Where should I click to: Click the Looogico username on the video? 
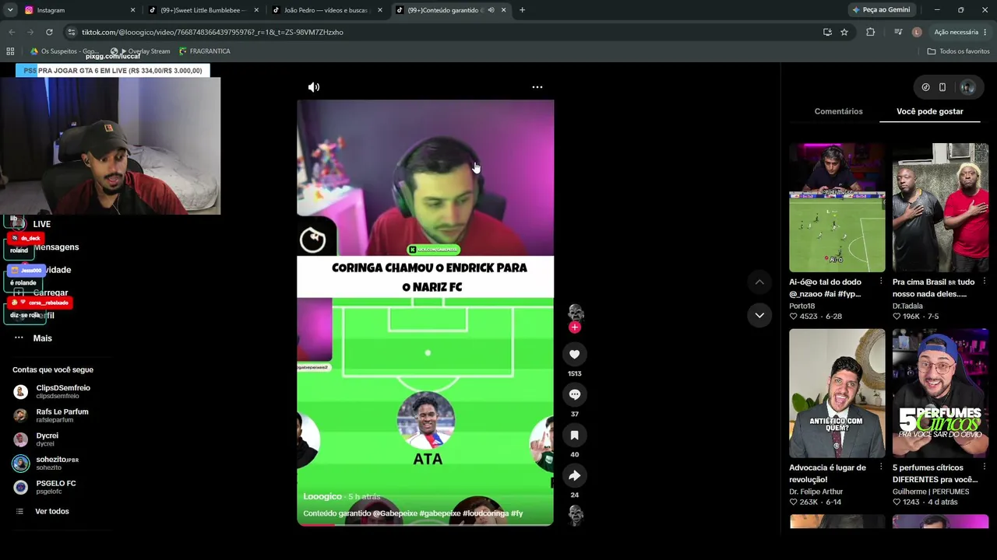click(322, 496)
